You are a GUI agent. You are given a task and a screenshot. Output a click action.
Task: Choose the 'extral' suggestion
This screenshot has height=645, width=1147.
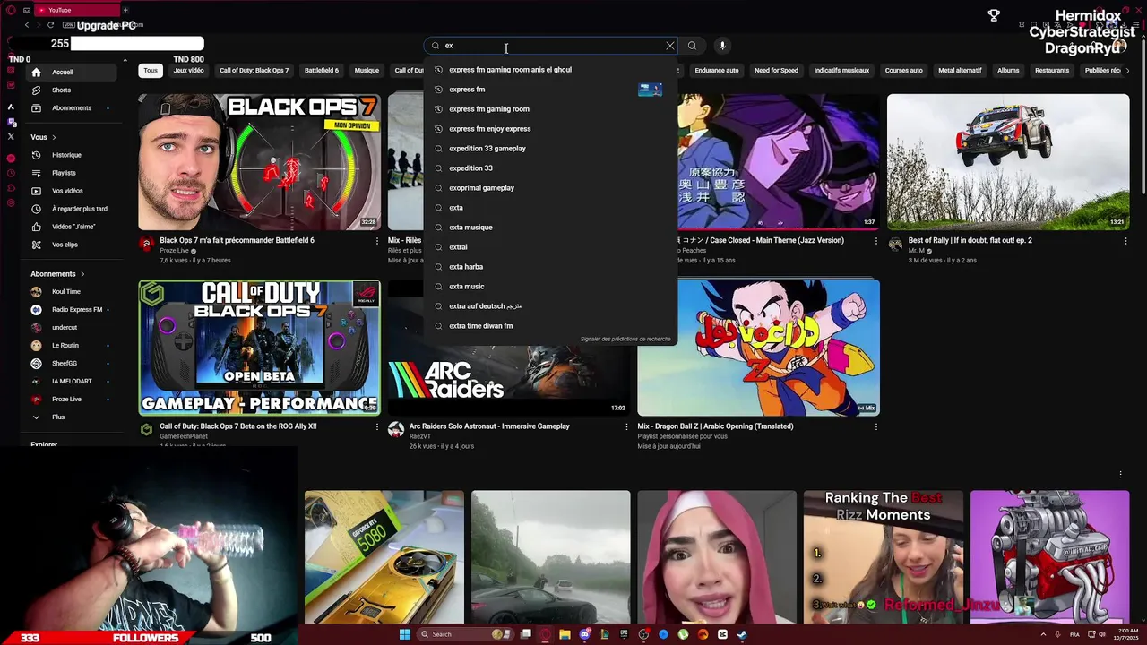(x=551, y=247)
